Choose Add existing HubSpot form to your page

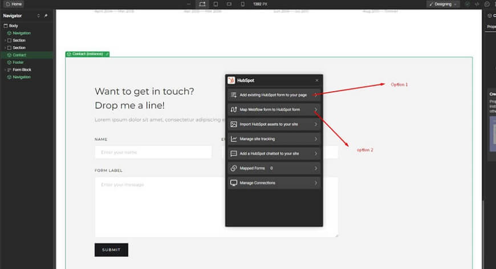pyautogui.click(x=274, y=95)
